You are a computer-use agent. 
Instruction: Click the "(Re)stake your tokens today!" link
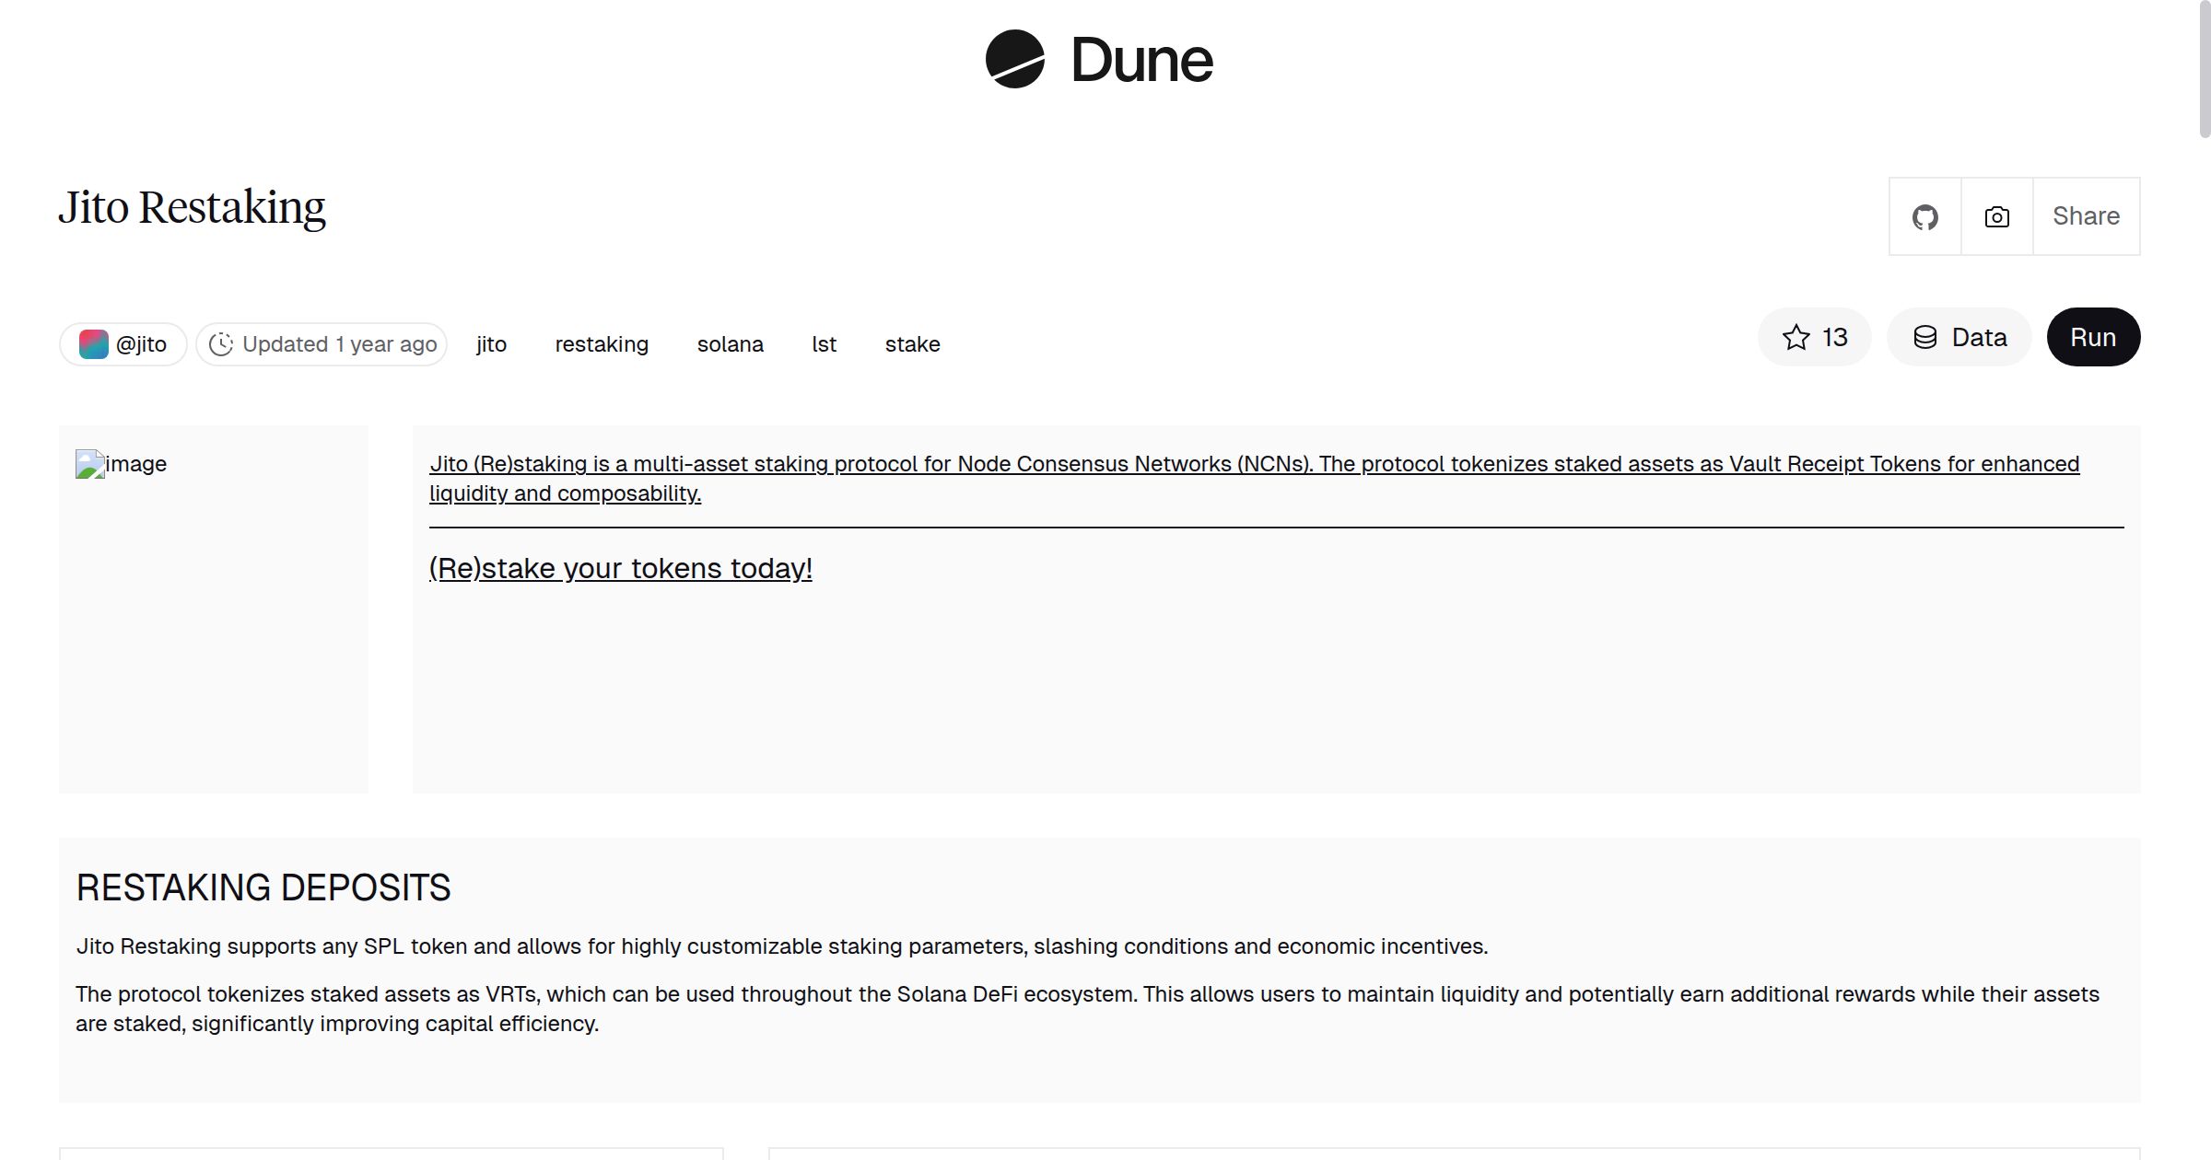click(x=621, y=568)
